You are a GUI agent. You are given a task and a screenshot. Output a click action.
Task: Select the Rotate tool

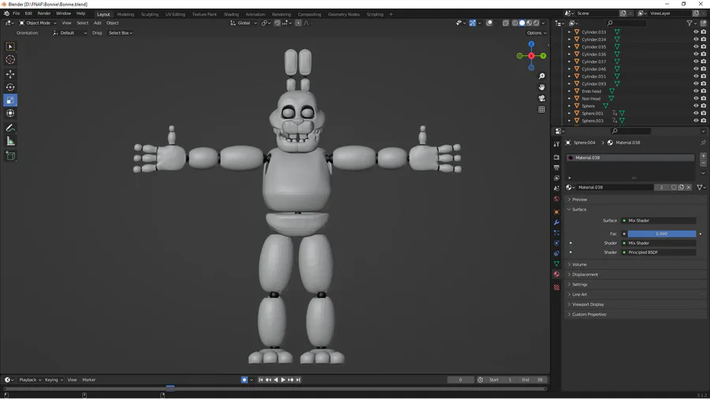tap(10, 87)
